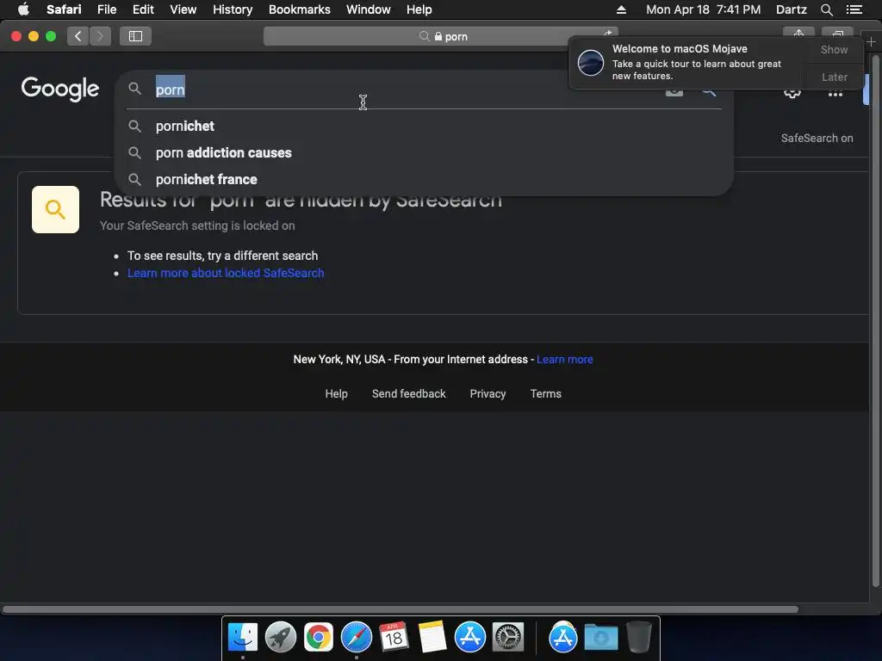The height and width of the screenshot is (661, 882).
Task: Launch Google Chrome from the Dock
Action: [319, 638]
